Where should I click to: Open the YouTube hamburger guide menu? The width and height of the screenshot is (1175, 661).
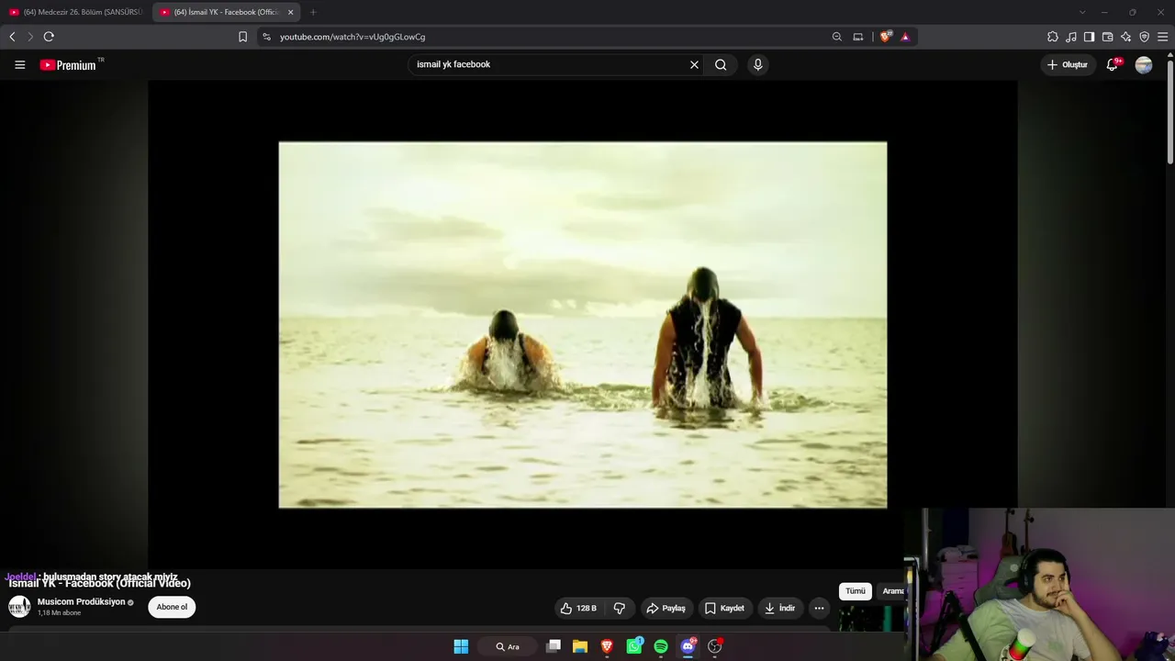tap(20, 64)
